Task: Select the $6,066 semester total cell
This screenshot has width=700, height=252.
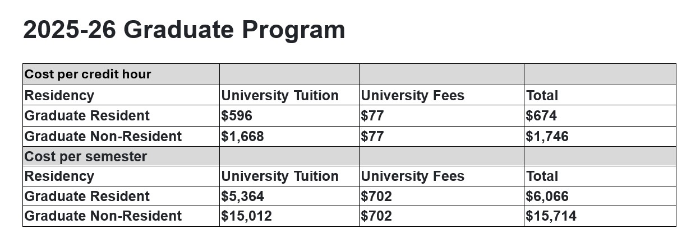Action: [547, 197]
